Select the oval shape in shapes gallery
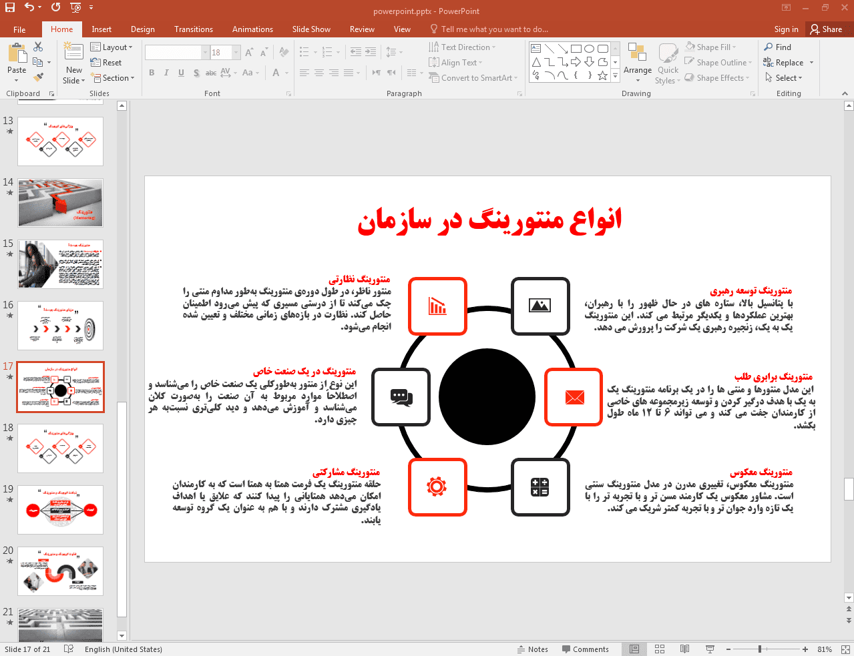The height and width of the screenshot is (656, 854). coord(589,49)
